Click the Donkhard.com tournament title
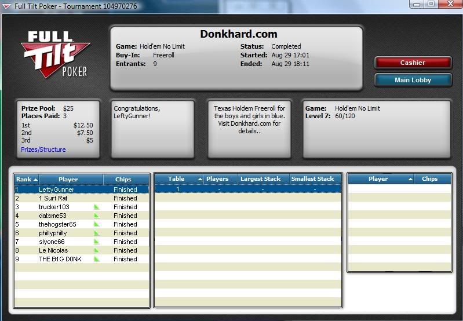This screenshot has height=321, width=463. [x=239, y=34]
